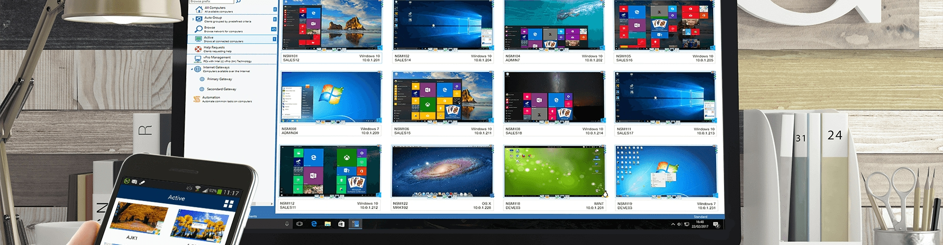Select Secondard Gateway in the tree
The width and height of the screenshot is (943, 245).
[x=221, y=89]
